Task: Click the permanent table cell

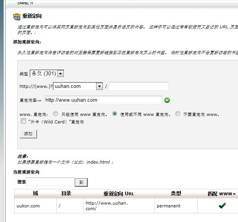Action: [x=176, y=206]
